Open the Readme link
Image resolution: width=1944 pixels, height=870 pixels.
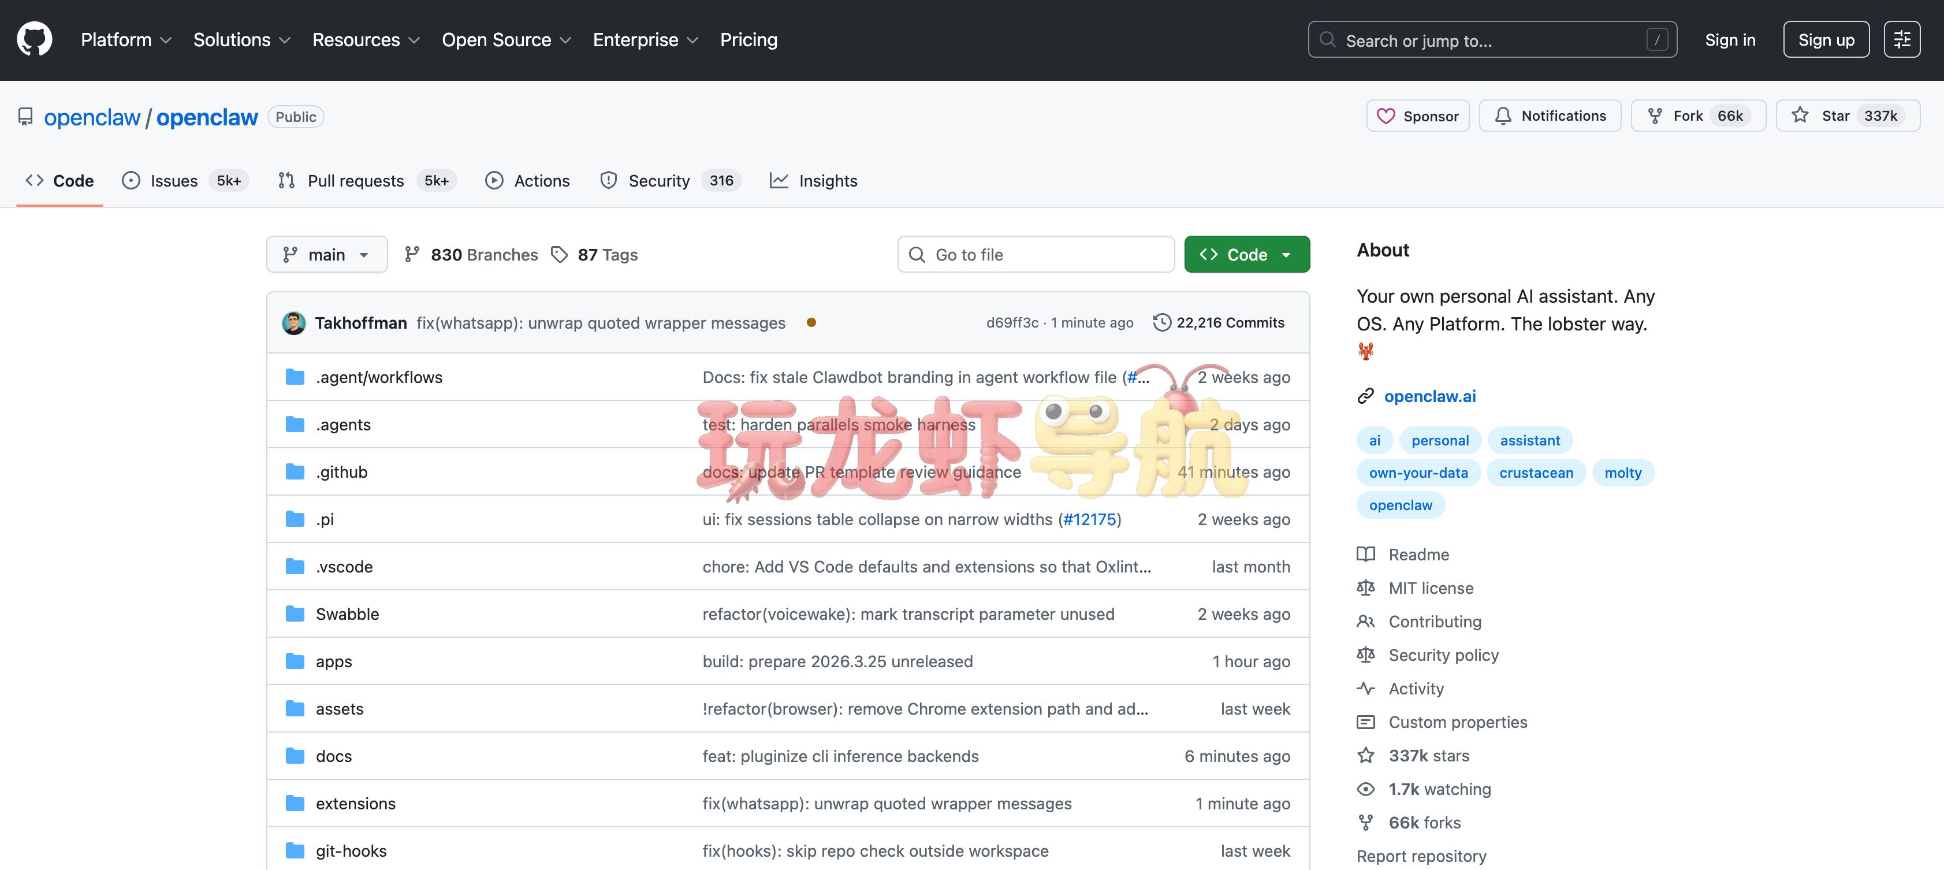tap(1403, 555)
